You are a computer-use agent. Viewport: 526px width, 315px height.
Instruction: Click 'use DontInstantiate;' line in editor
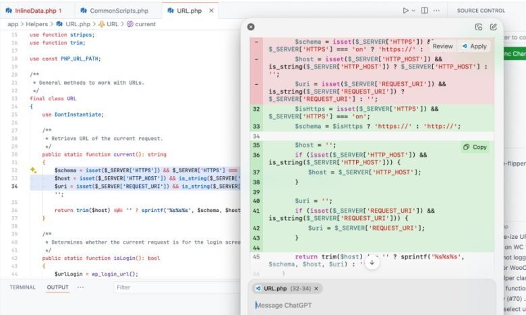pyautogui.click(x=73, y=114)
